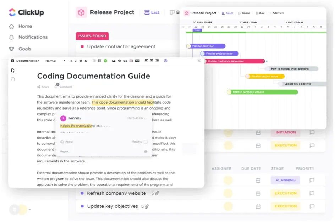The width and height of the screenshot is (335, 222).
Task: Tick the Resolve checkbox in comment
Action: click(145, 142)
